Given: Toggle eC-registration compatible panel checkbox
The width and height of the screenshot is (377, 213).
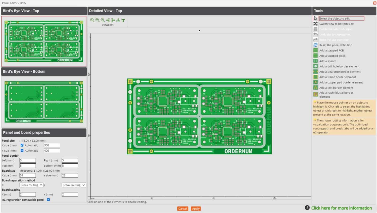Looking at the screenshot, I should pos(49,200).
